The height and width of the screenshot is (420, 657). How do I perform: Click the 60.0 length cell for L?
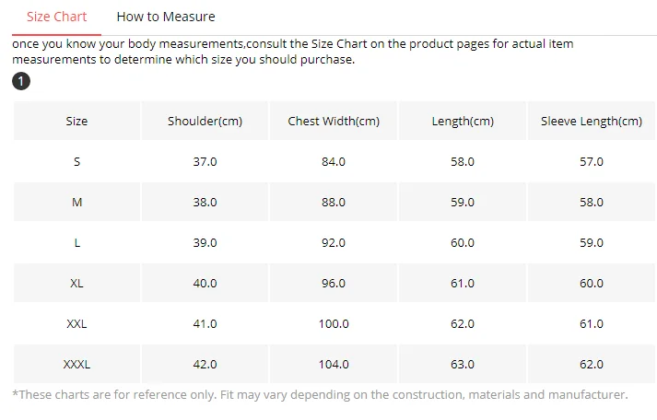pos(463,242)
